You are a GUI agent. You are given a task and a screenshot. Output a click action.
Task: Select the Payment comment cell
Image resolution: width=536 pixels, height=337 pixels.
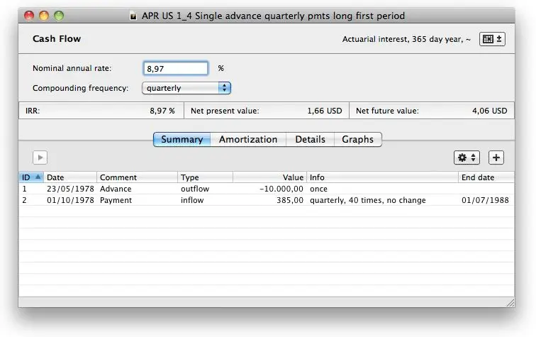116,200
